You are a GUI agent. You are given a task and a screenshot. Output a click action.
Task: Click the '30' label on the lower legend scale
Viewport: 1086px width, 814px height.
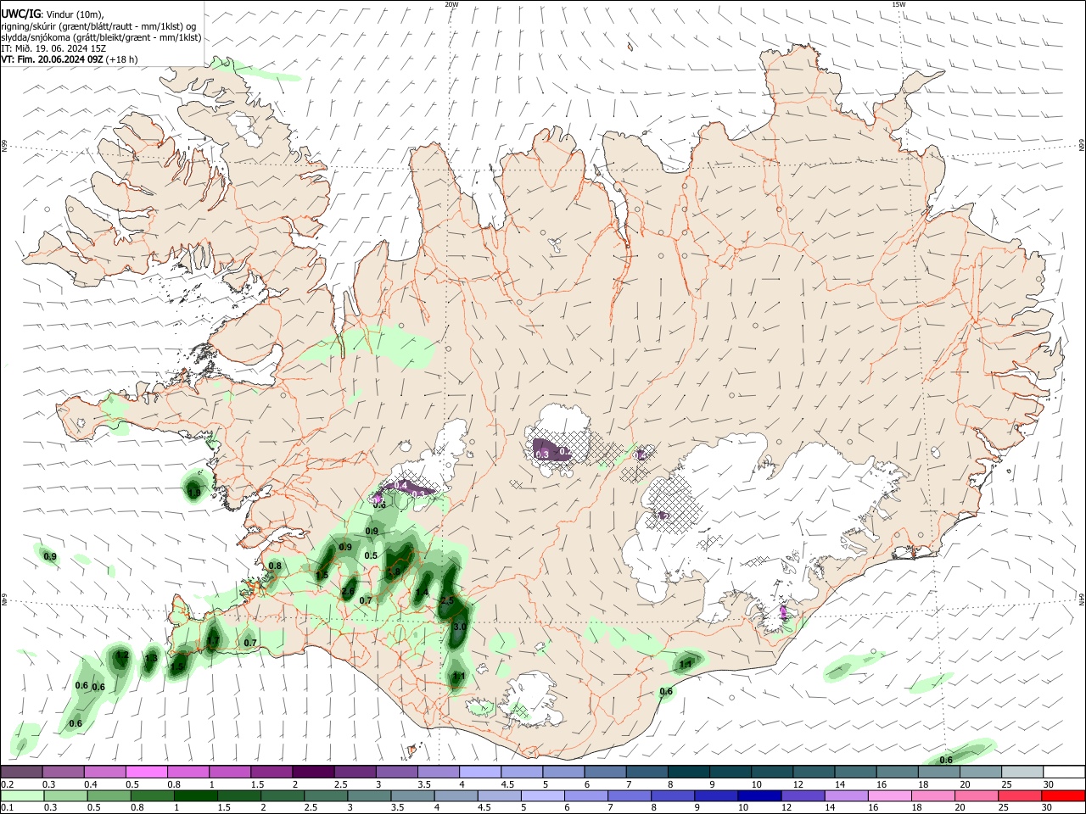[x=1048, y=808]
